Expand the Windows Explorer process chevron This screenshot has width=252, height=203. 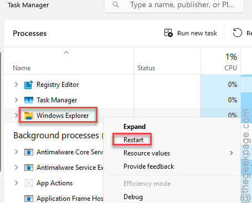(17, 116)
